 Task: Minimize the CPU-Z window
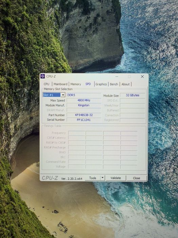117,76
